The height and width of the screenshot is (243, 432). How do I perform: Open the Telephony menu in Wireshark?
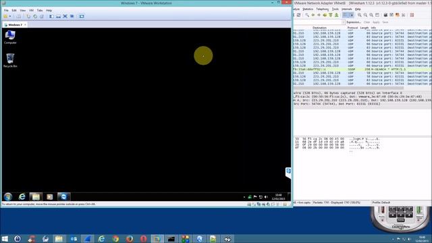click(x=323, y=9)
